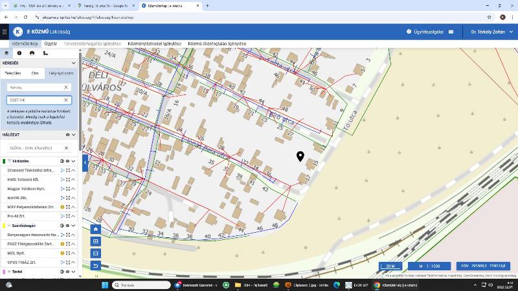This screenshot has width=518, height=291.
Task: Toggle the HÁLÓZAT network visibility eye
Action: [67, 135]
